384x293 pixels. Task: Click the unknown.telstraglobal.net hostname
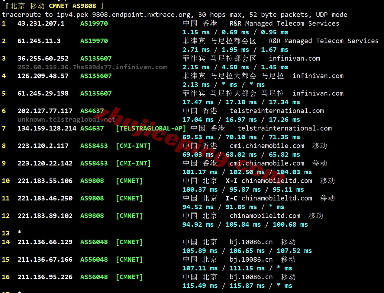coord(66,120)
